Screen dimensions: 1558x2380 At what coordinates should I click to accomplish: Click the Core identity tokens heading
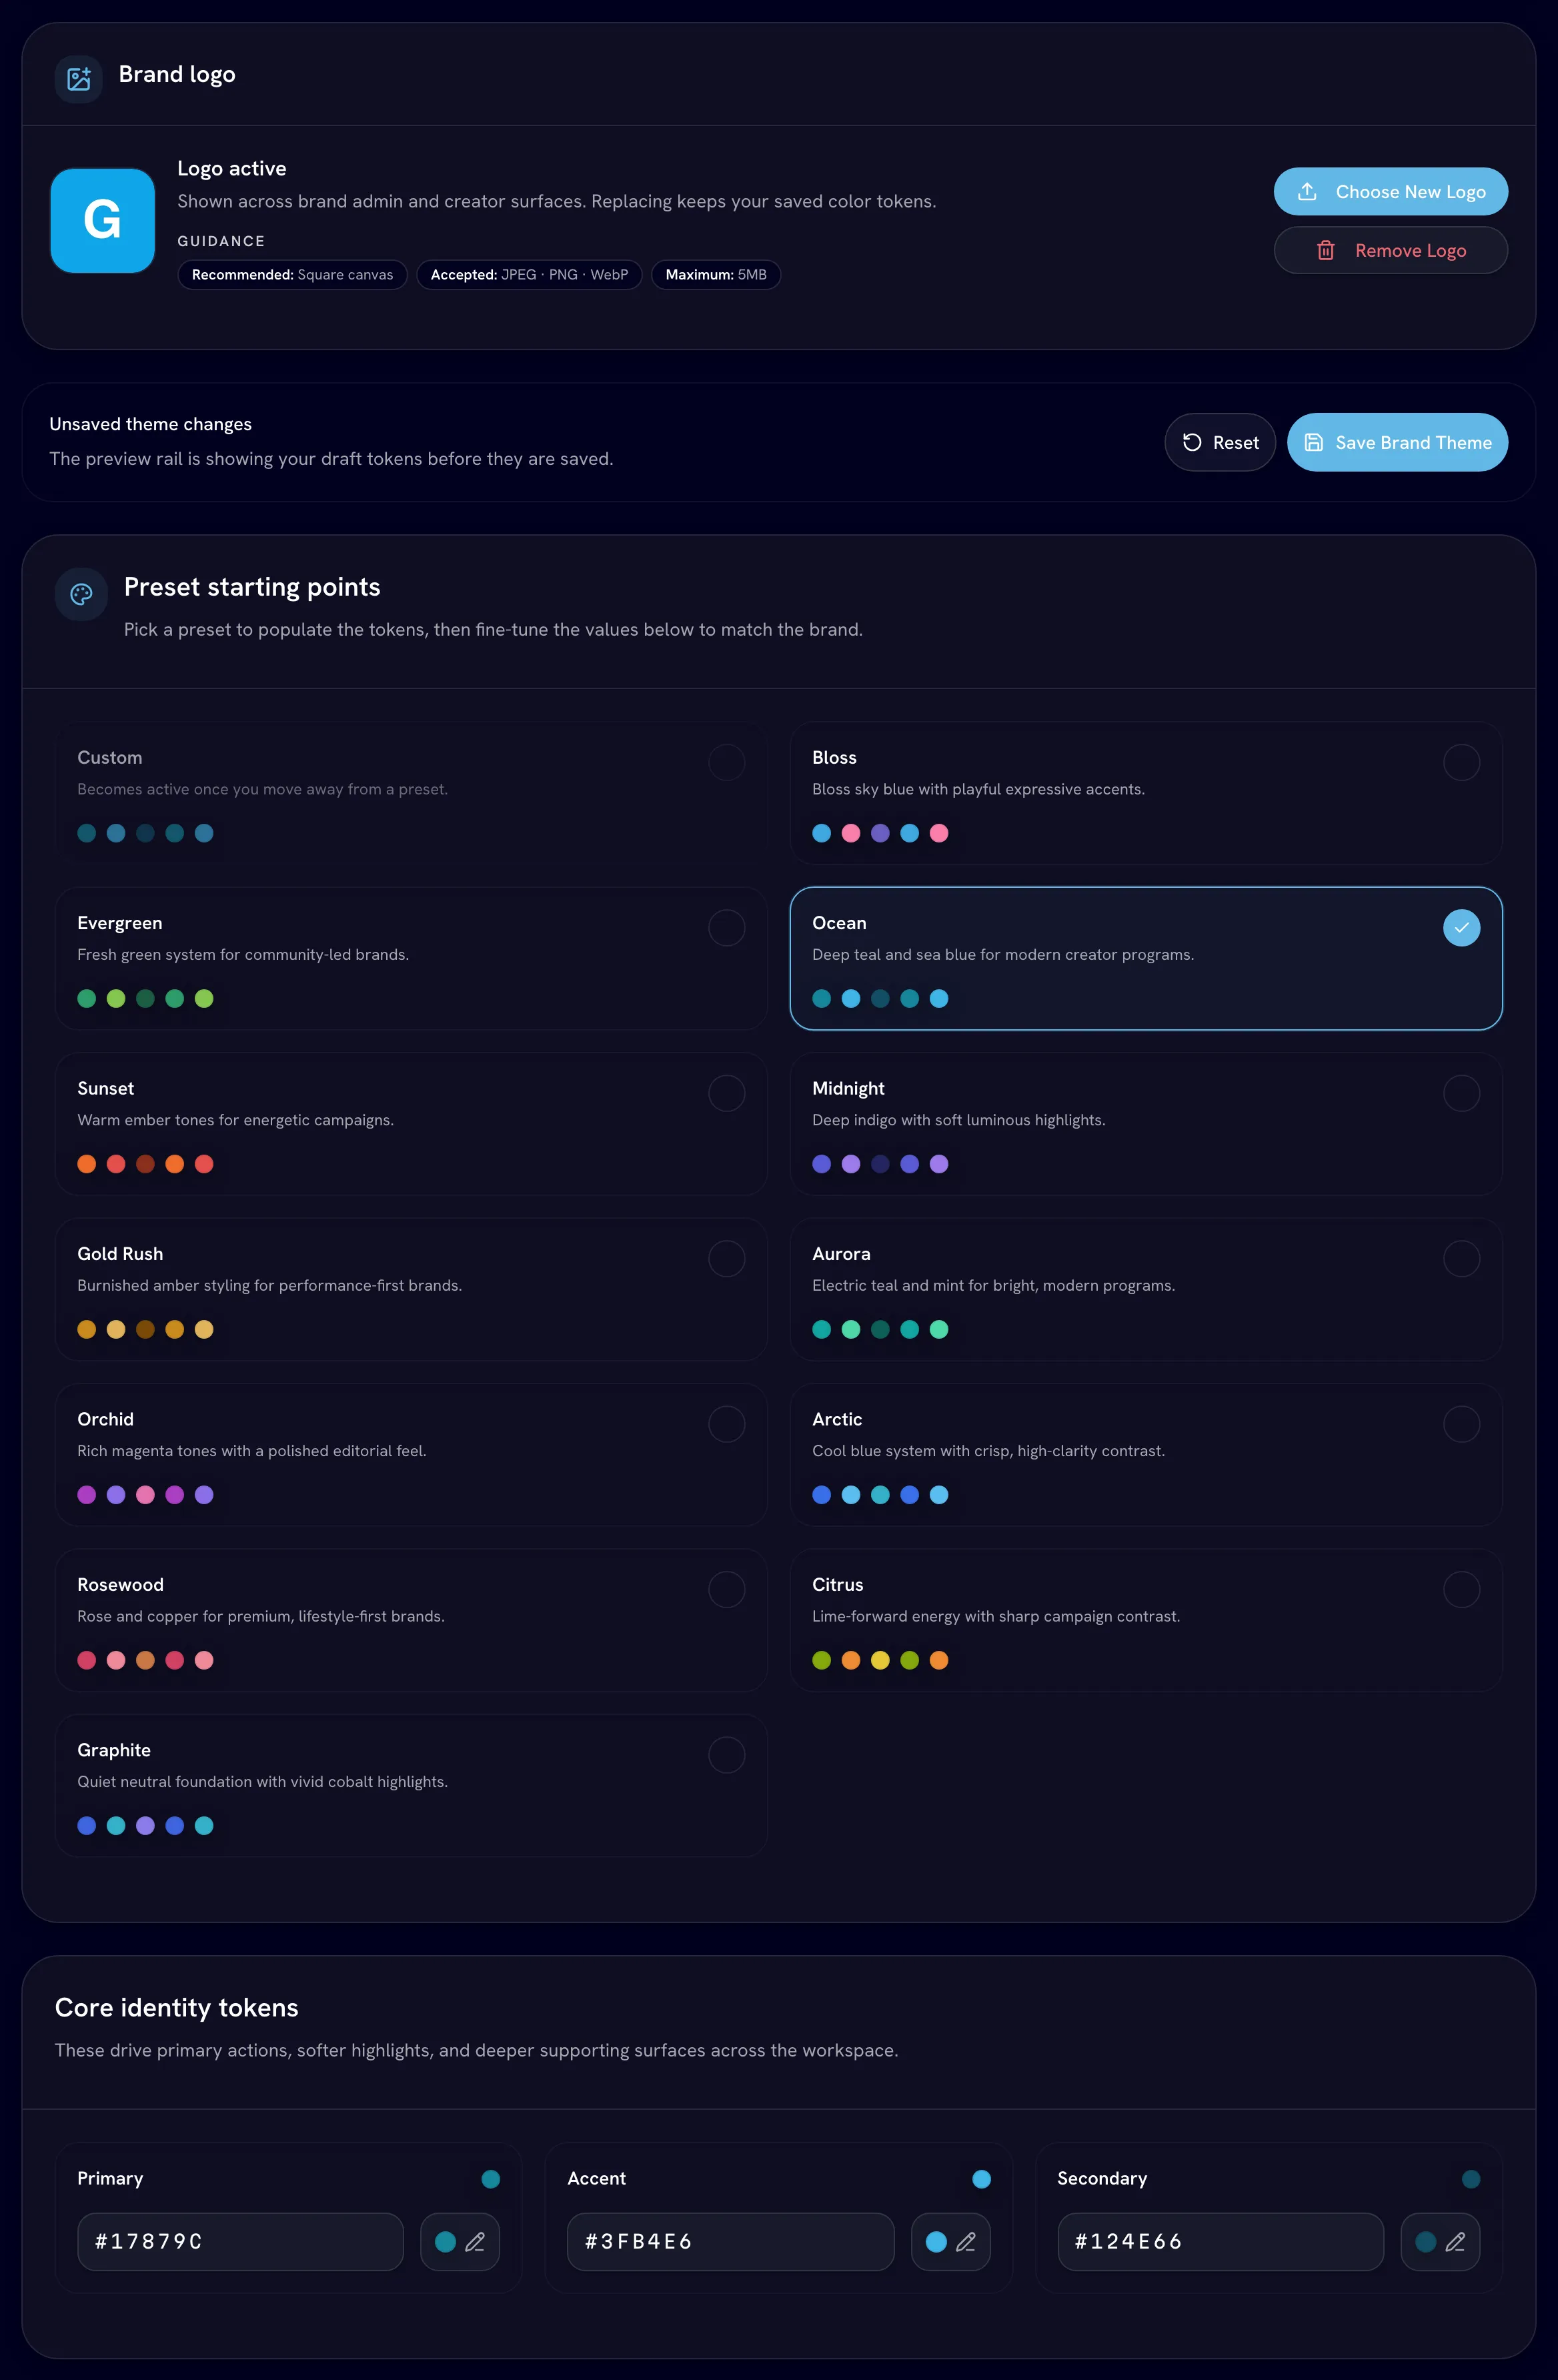177,2008
